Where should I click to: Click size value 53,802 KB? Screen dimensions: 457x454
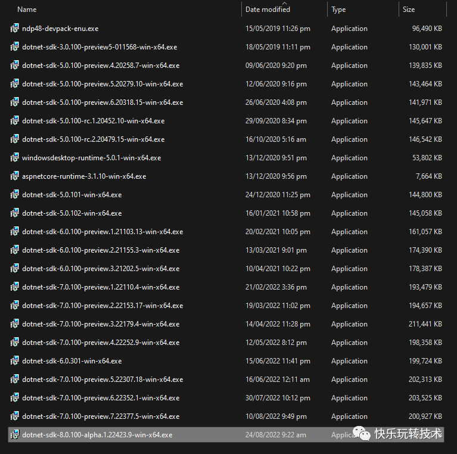427,158
